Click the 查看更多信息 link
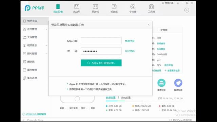Viewport: 217px width, 122px height. pyautogui.click(x=172, y=70)
